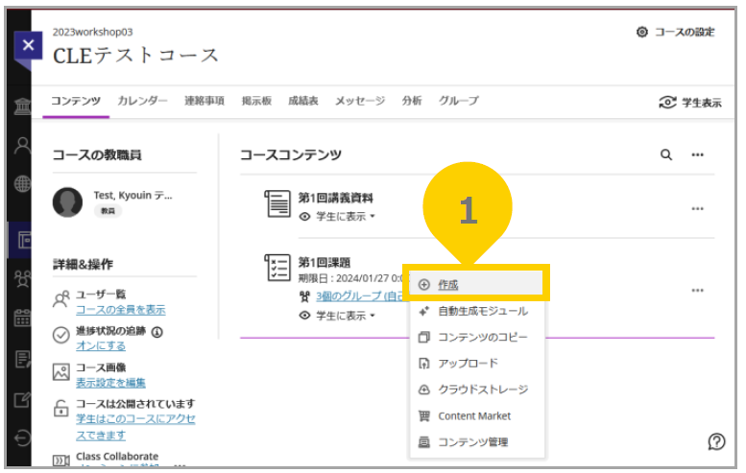
Task: Click the 進捗状況の追跡 info icon
Action: pyautogui.click(x=157, y=332)
